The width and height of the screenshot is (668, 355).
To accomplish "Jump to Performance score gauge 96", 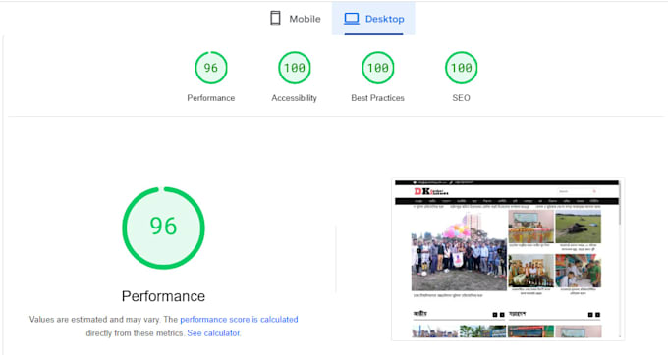I will coord(211,68).
